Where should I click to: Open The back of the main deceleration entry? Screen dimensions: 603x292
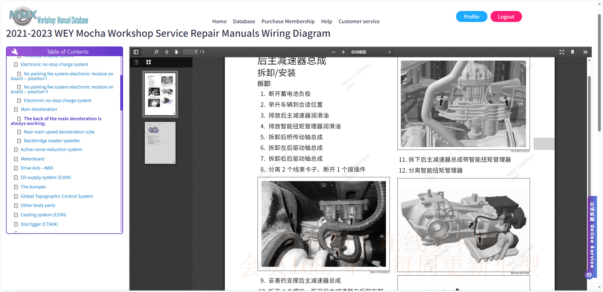coord(56,121)
